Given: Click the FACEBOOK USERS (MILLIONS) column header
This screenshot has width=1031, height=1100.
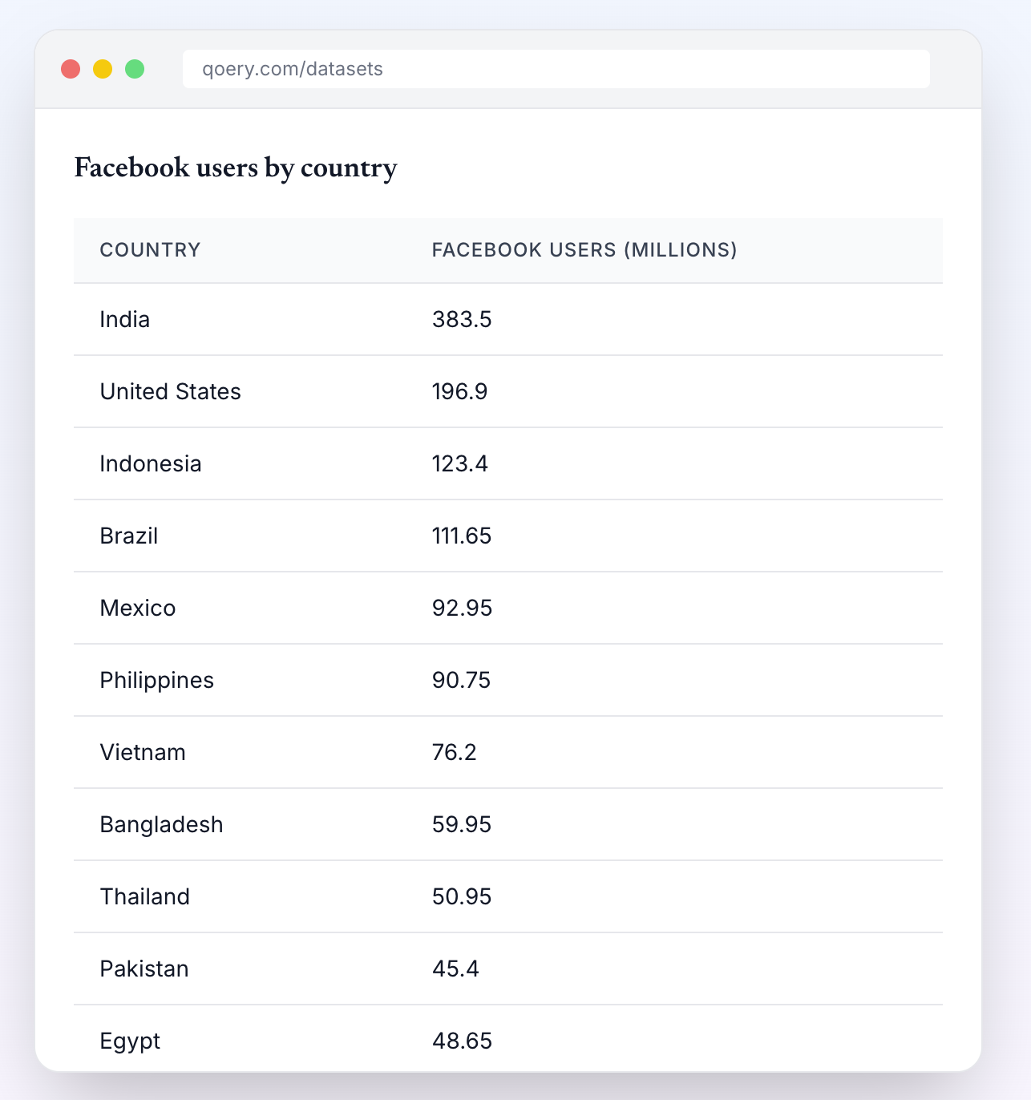Looking at the screenshot, I should 584,250.
